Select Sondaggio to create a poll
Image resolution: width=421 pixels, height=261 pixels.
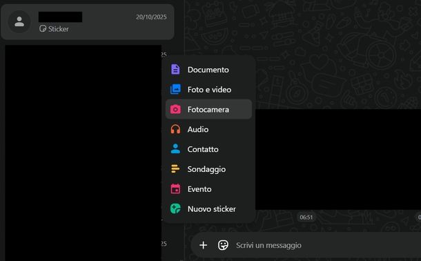point(208,169)
